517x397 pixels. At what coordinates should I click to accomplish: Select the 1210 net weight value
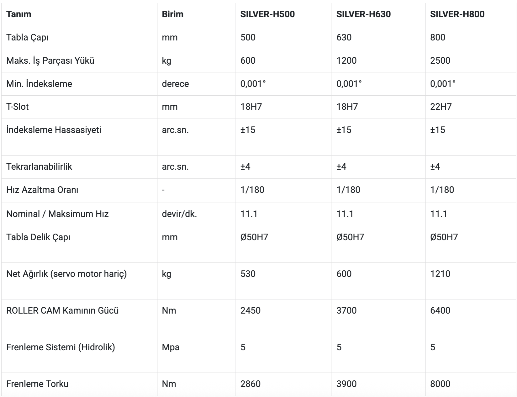[440, 274]
